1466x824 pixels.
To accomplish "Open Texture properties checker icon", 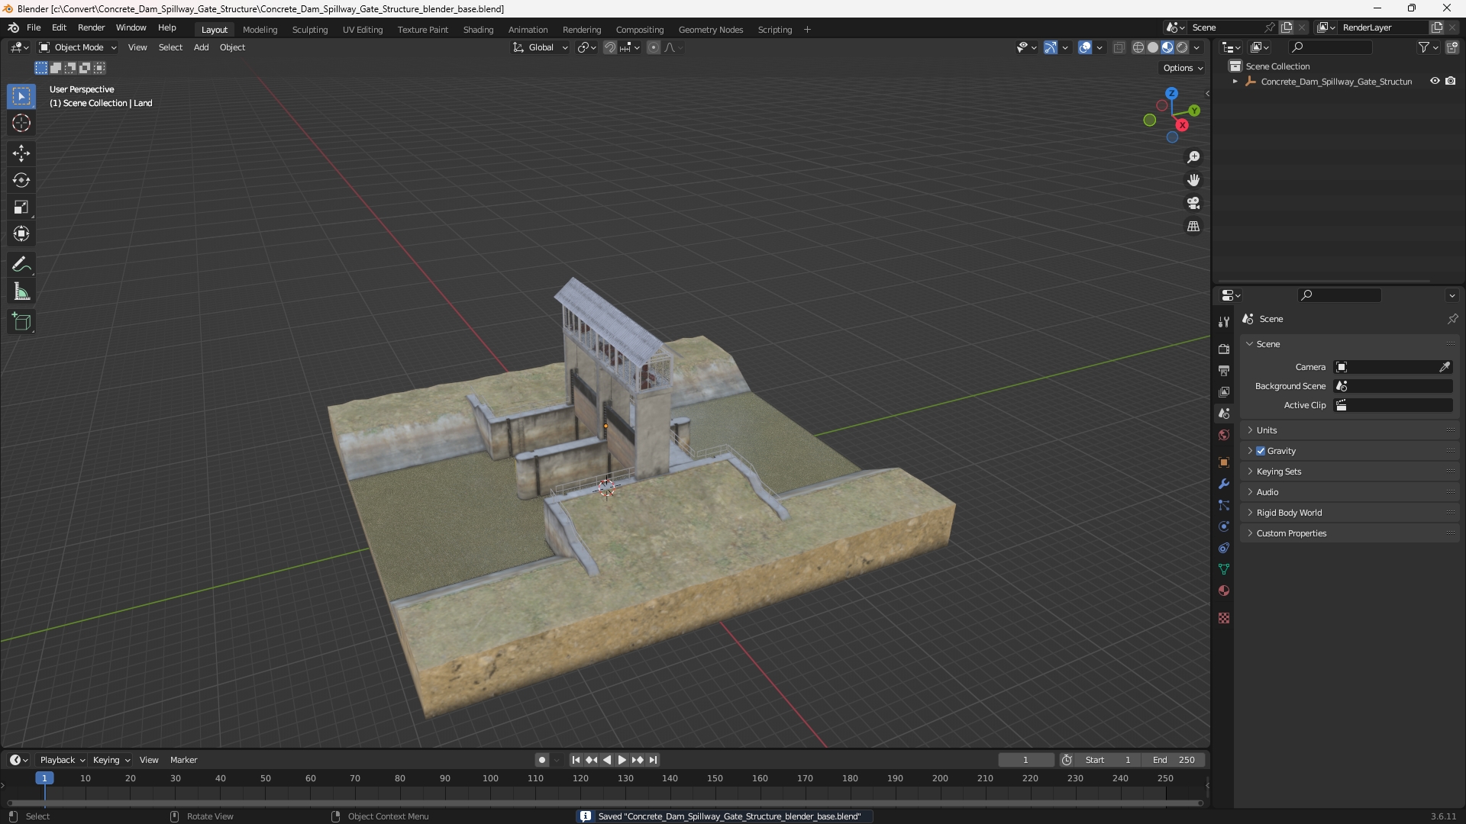I will click(x=1224, y=618).
